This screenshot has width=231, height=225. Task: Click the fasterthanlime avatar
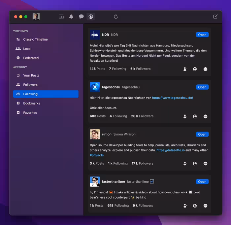[95, 181]
